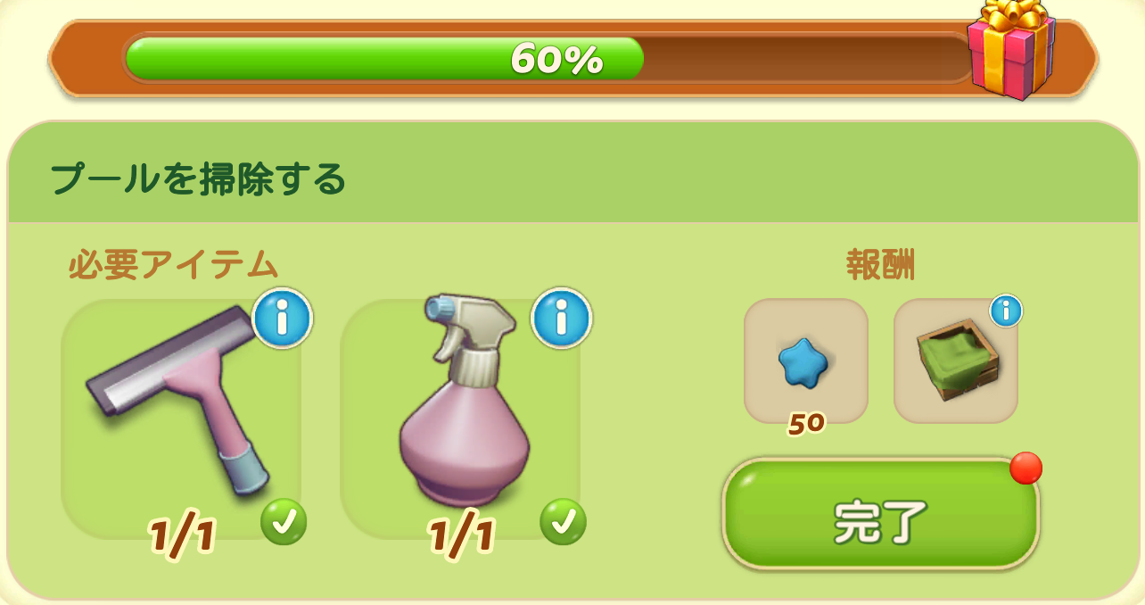Show info for the squeegee item
Screen dimensions: 1145x605
coord(283,319)
